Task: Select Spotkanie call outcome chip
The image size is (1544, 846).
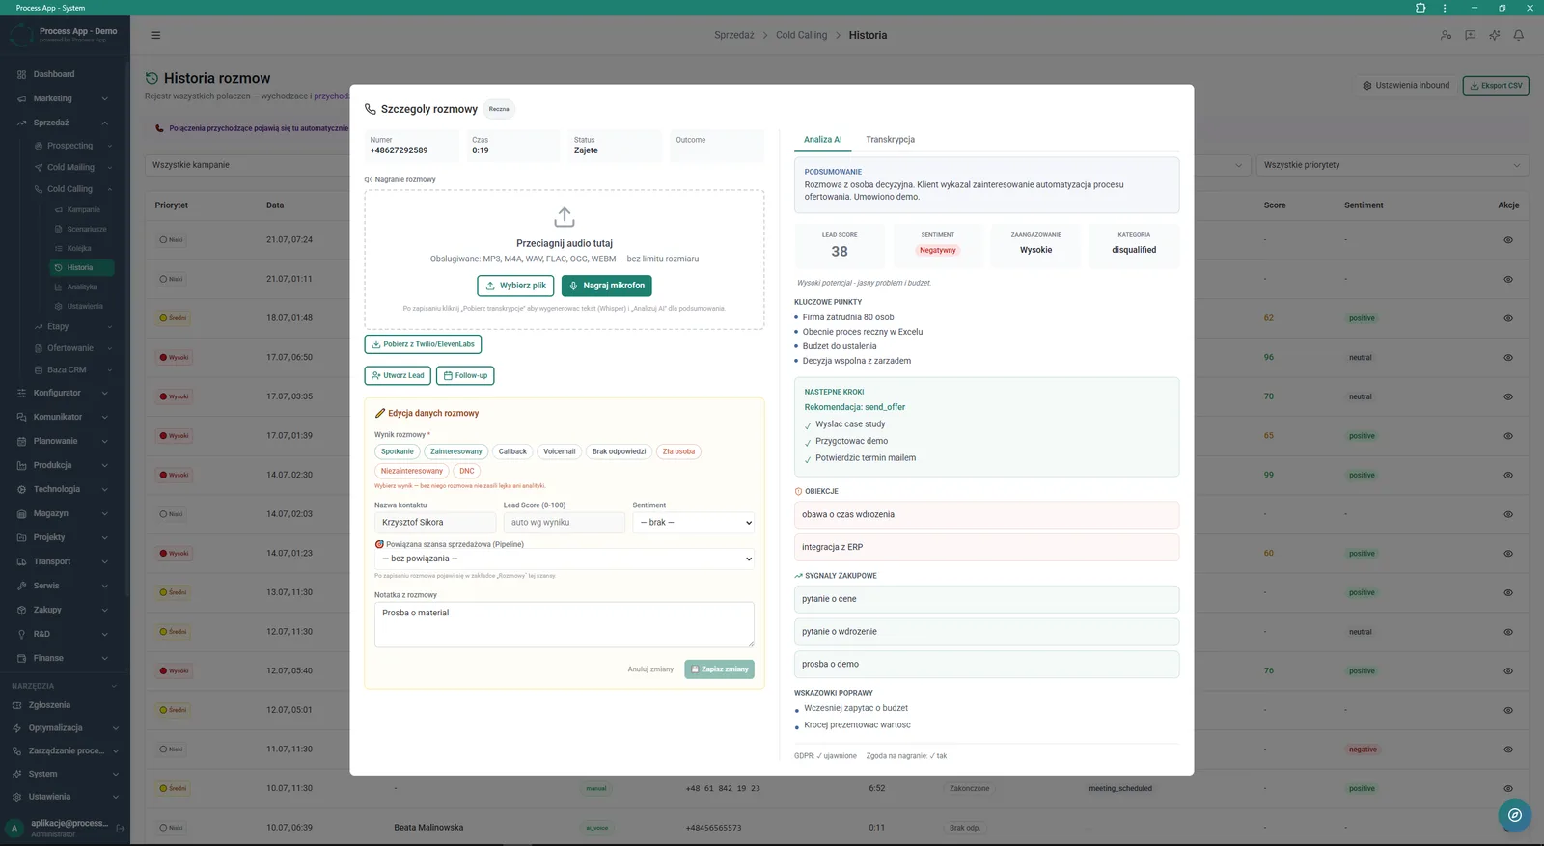Action: (x=398, y=451)
